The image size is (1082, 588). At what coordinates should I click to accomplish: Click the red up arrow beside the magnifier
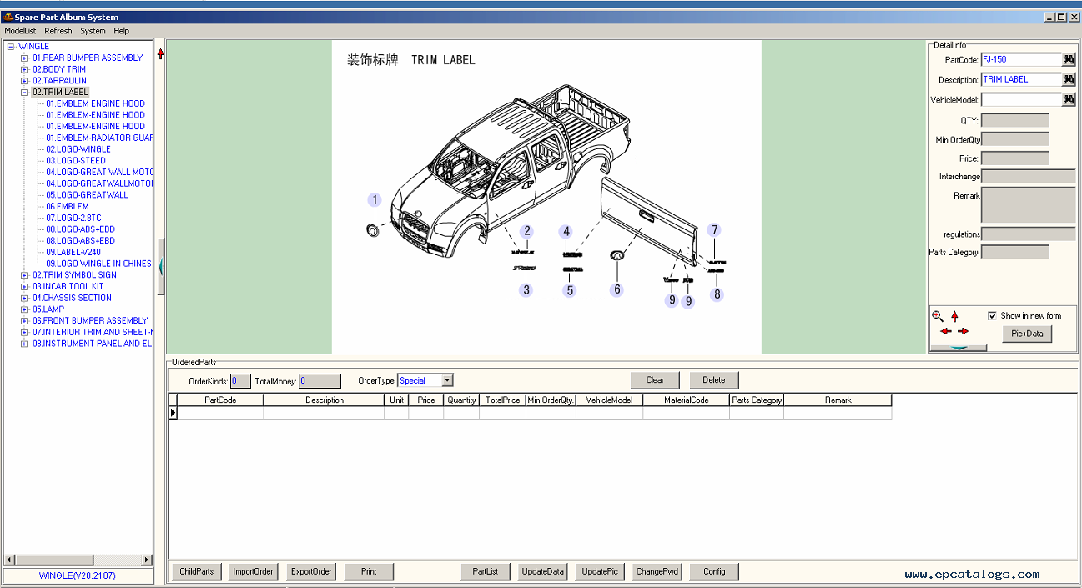(x=954, y=317)
